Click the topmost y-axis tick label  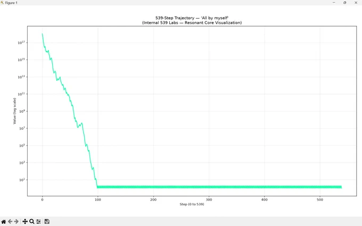point(21,43)
